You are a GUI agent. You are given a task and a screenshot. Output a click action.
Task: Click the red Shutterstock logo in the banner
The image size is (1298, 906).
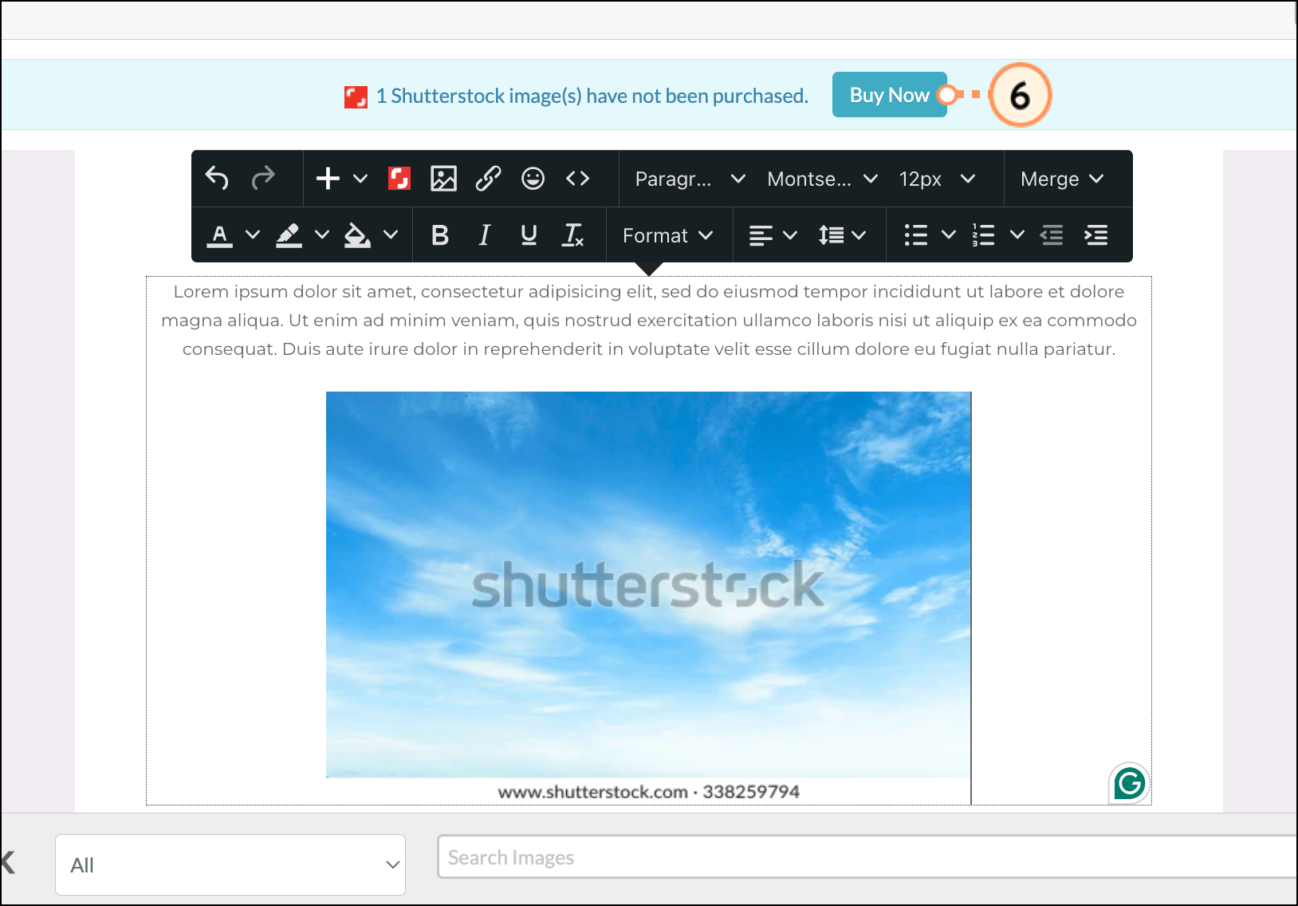point(356,97)
